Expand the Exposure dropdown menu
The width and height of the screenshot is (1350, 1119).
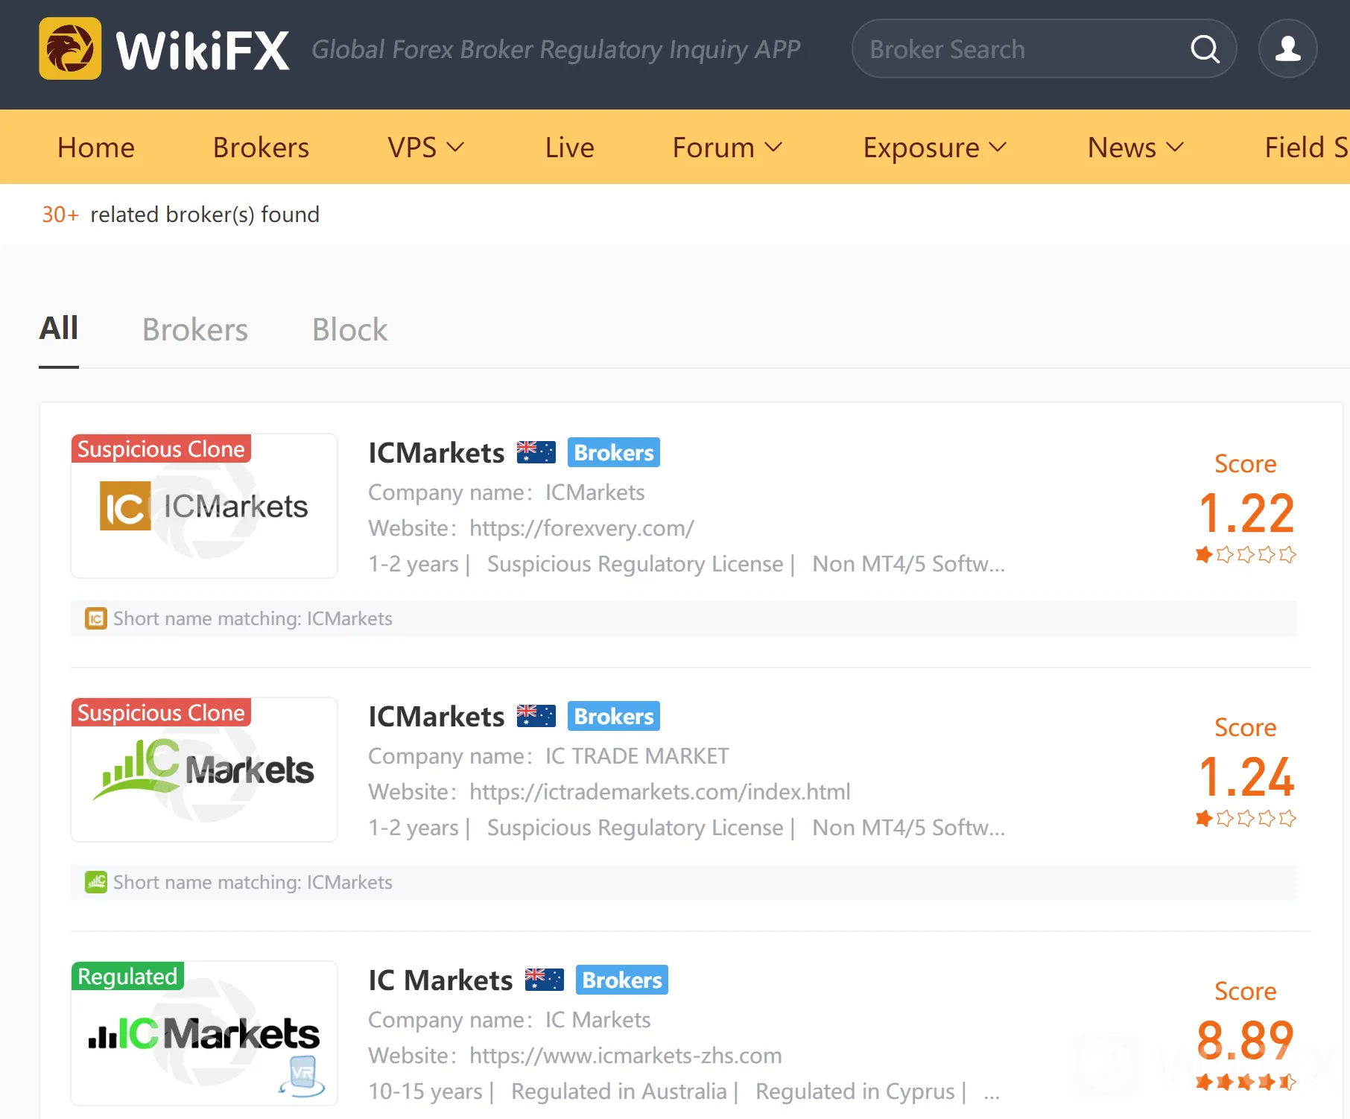pos(934,148)
